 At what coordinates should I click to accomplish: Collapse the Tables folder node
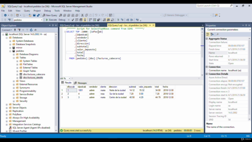tap(14, 58)
